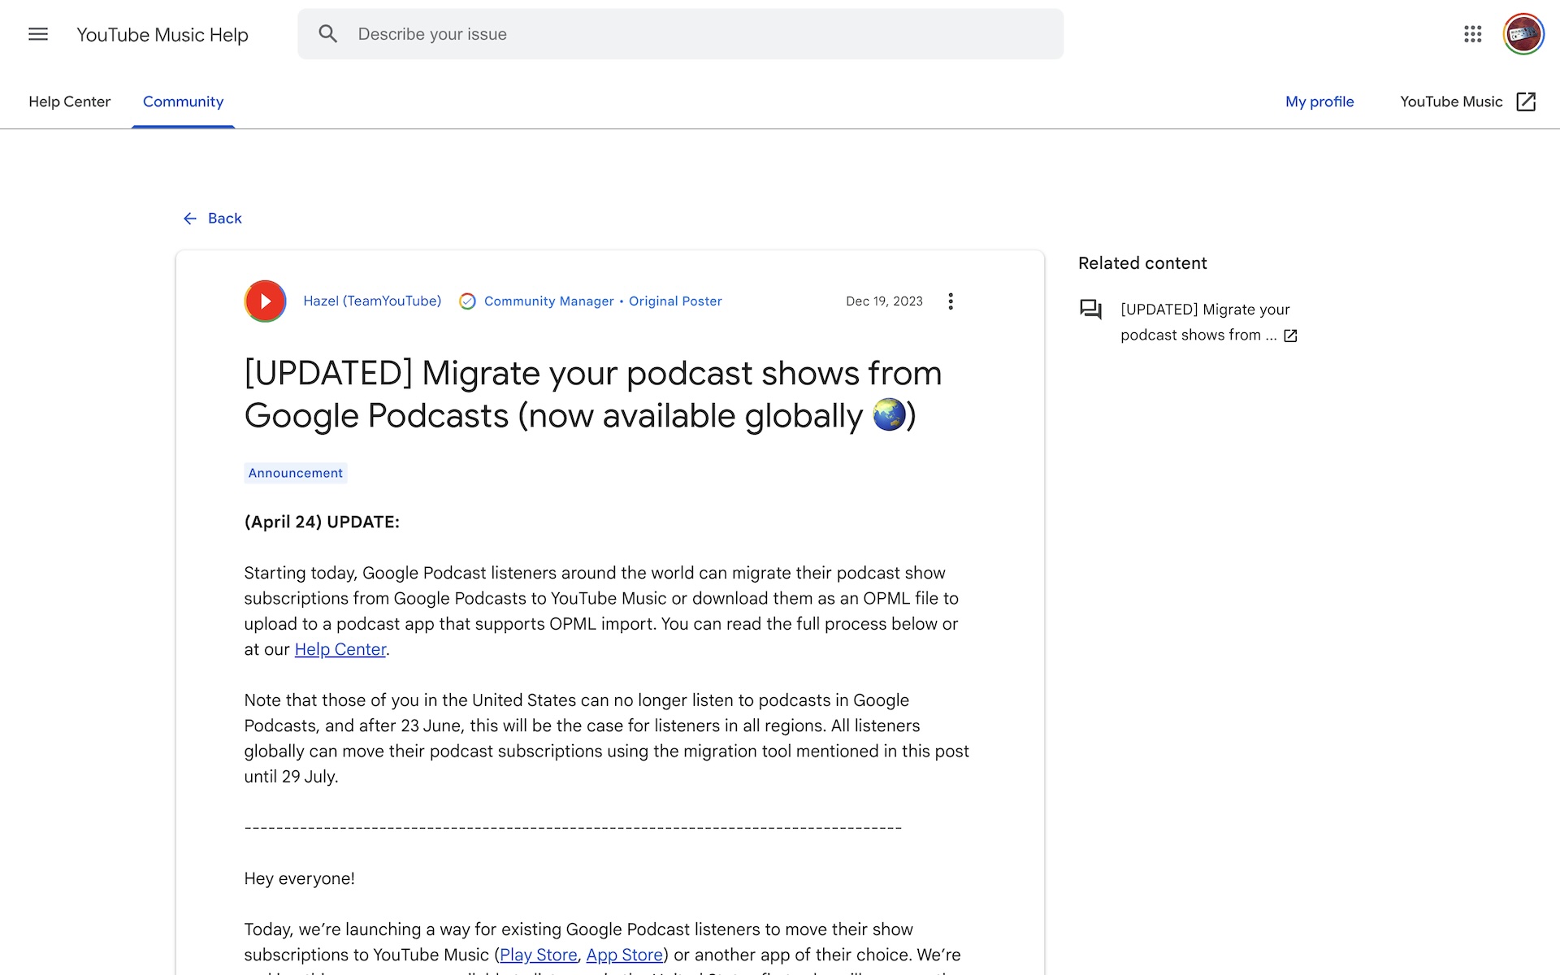Click the related content discussion icon
This screenshot has width=1560, height=975.
coord(1090,310)
